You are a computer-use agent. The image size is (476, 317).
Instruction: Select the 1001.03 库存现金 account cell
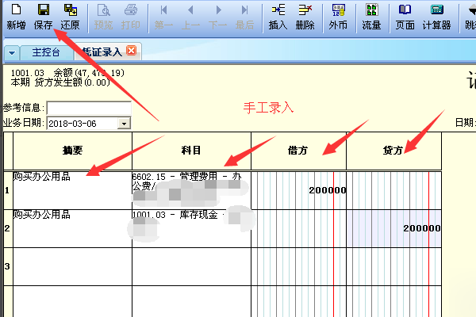(191, 228)
